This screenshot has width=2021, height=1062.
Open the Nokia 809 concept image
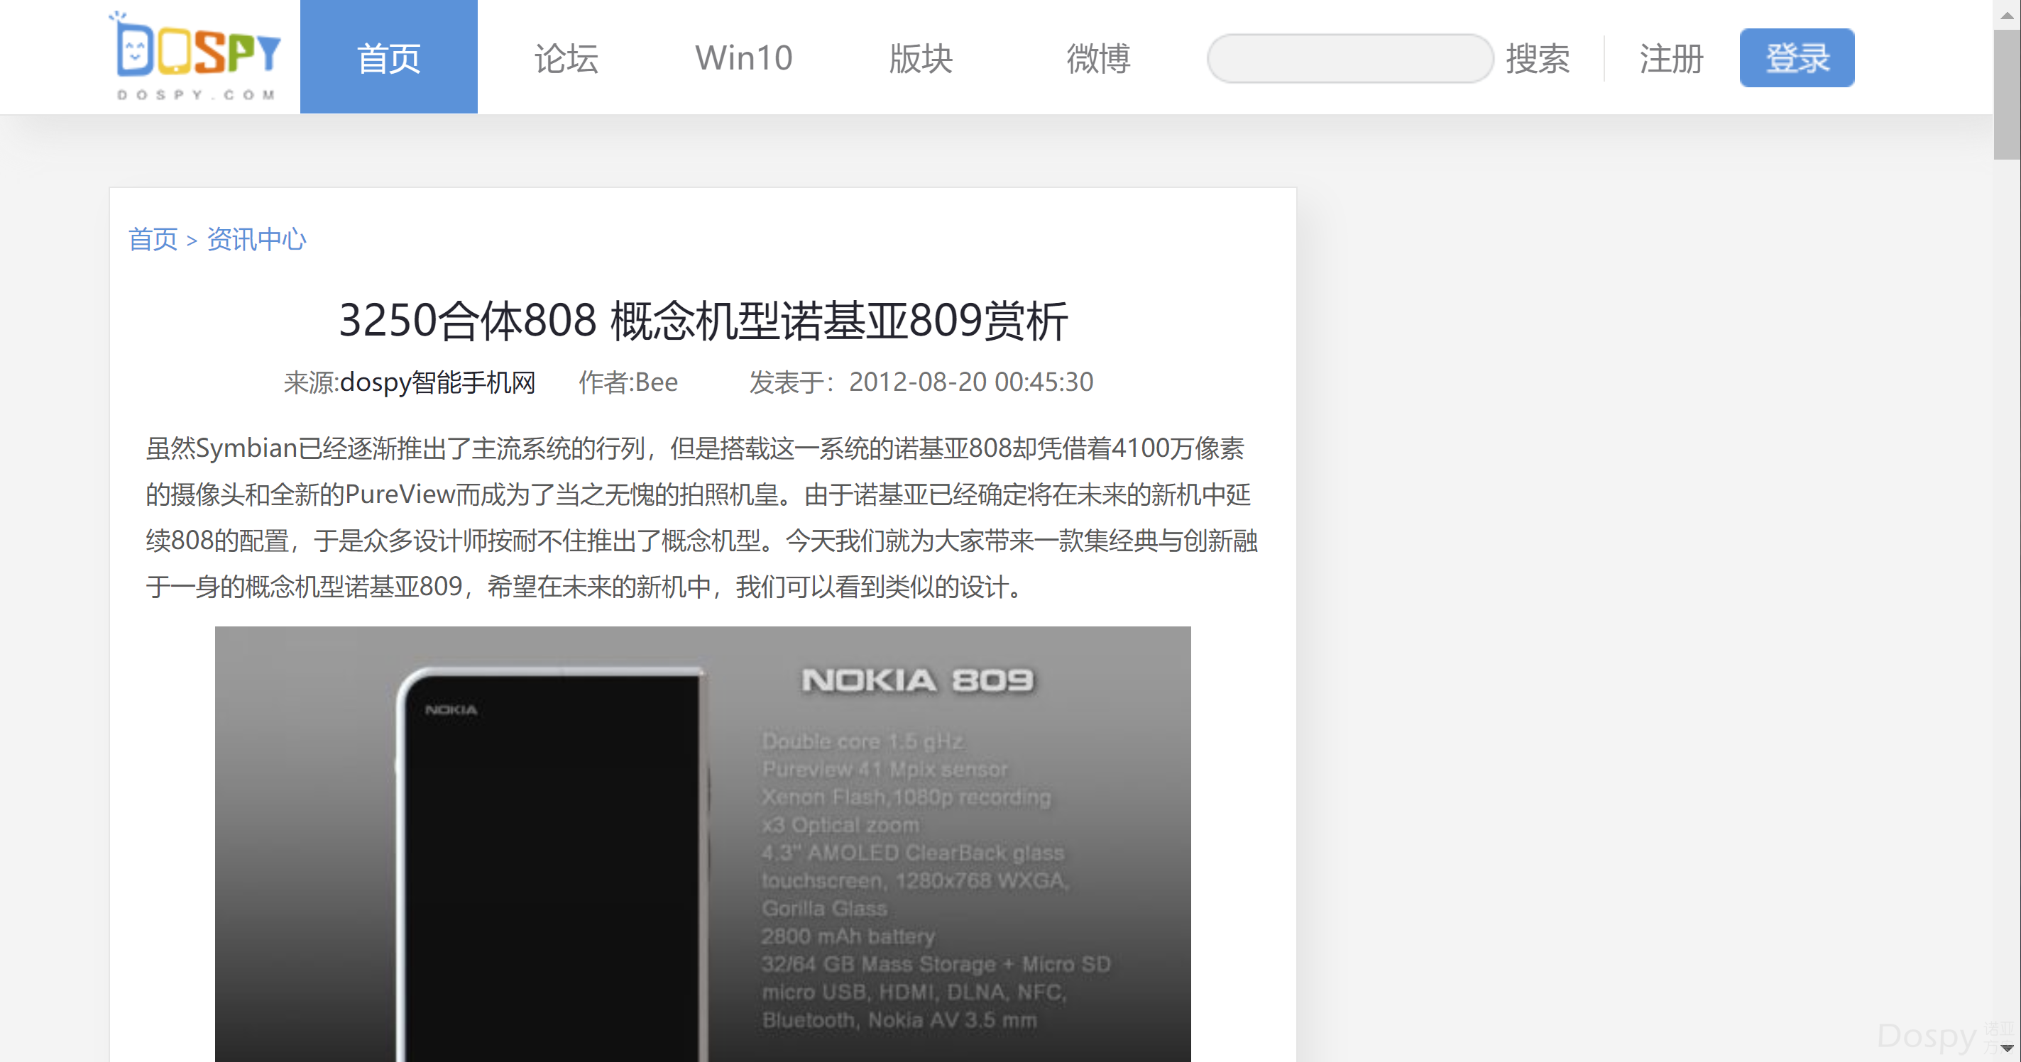[x=702, y=843]
